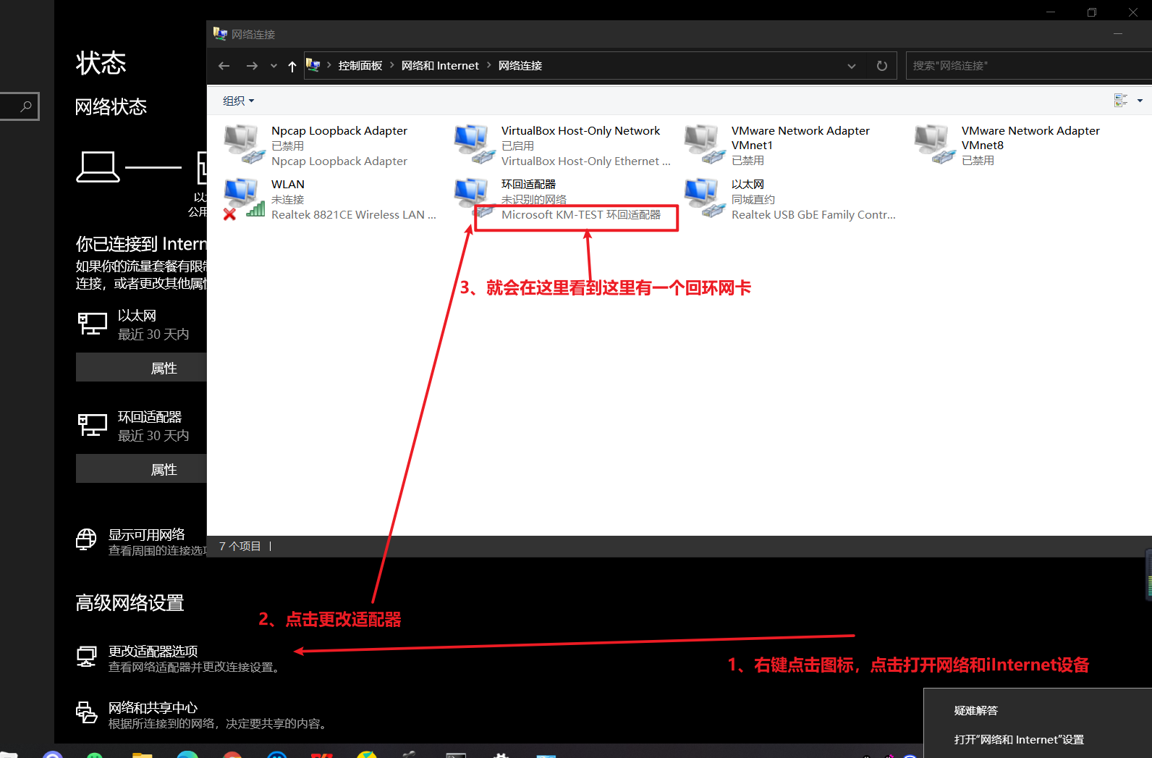Select the VMware VMnet8 adapter icon
Viewport: 1152px width, 758px height.
click(934, 143)
